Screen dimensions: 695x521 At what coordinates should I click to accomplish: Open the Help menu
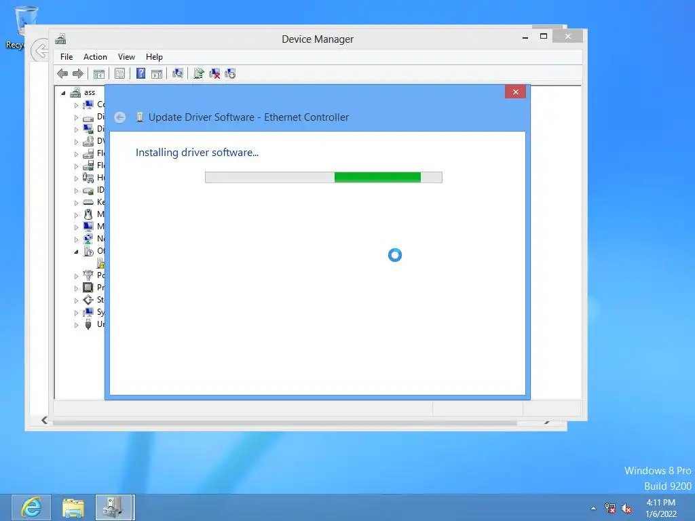pos(154,57)
